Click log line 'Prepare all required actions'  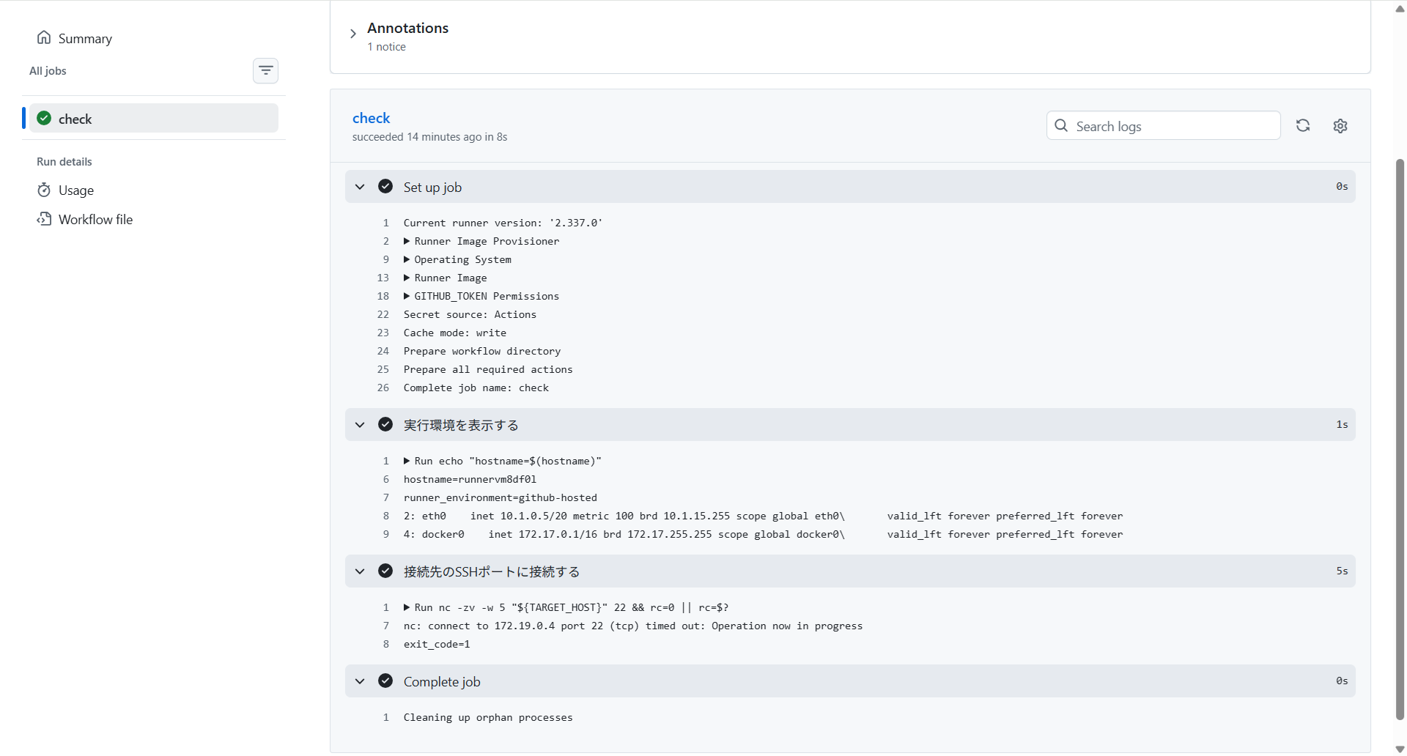point(488,369)
